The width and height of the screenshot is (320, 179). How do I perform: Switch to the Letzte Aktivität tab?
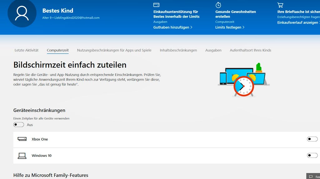point(27,50)
